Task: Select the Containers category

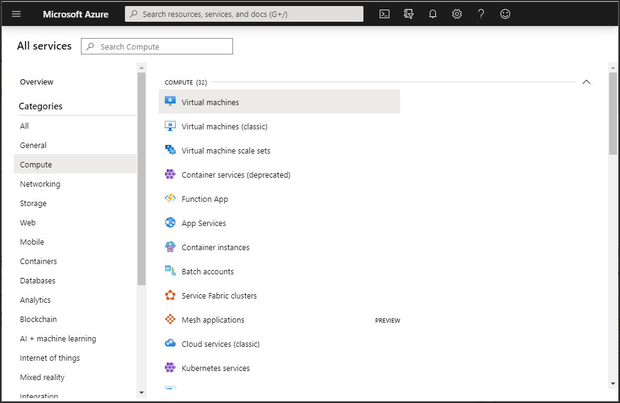Action: 75,262
